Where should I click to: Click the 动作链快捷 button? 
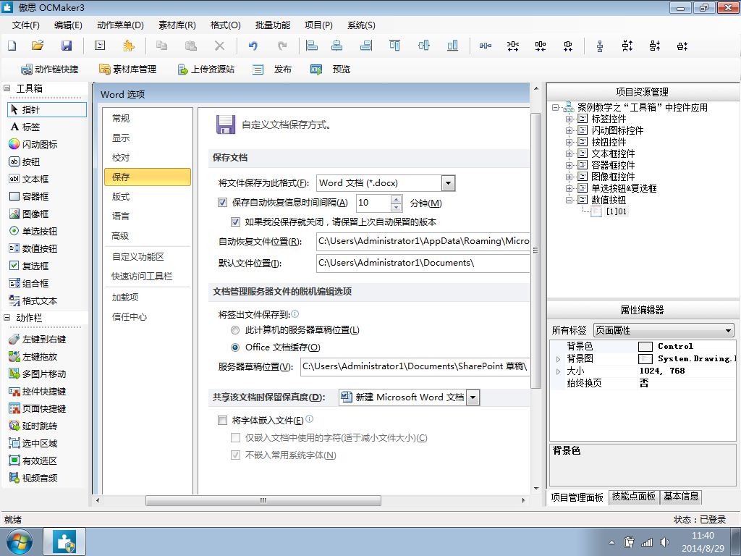pyautogui.click(x=50, y=69)
